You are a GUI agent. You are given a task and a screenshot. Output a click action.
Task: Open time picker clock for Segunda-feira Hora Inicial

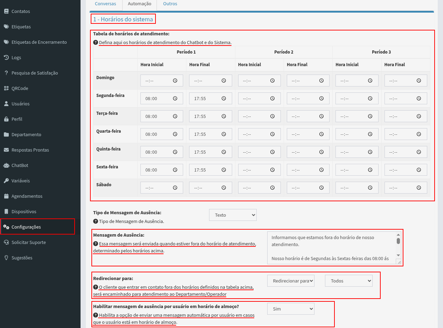coord(175,99)
